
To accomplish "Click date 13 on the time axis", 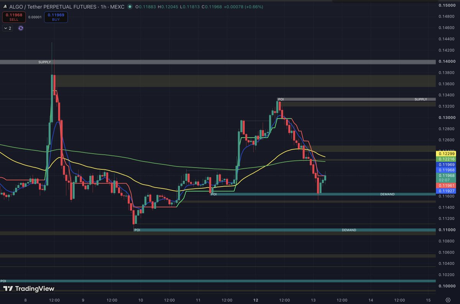I will pyautogui.click(x=313, y=300).
